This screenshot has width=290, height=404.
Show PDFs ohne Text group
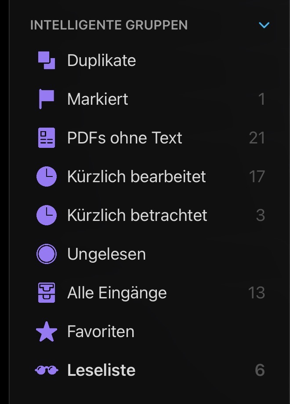(x=124, y=138)
